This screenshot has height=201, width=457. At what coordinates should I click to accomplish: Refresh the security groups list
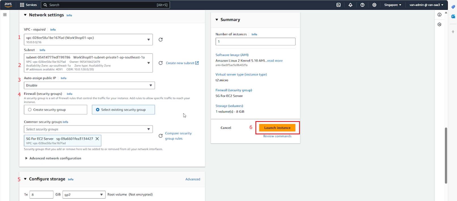point(160,136)
